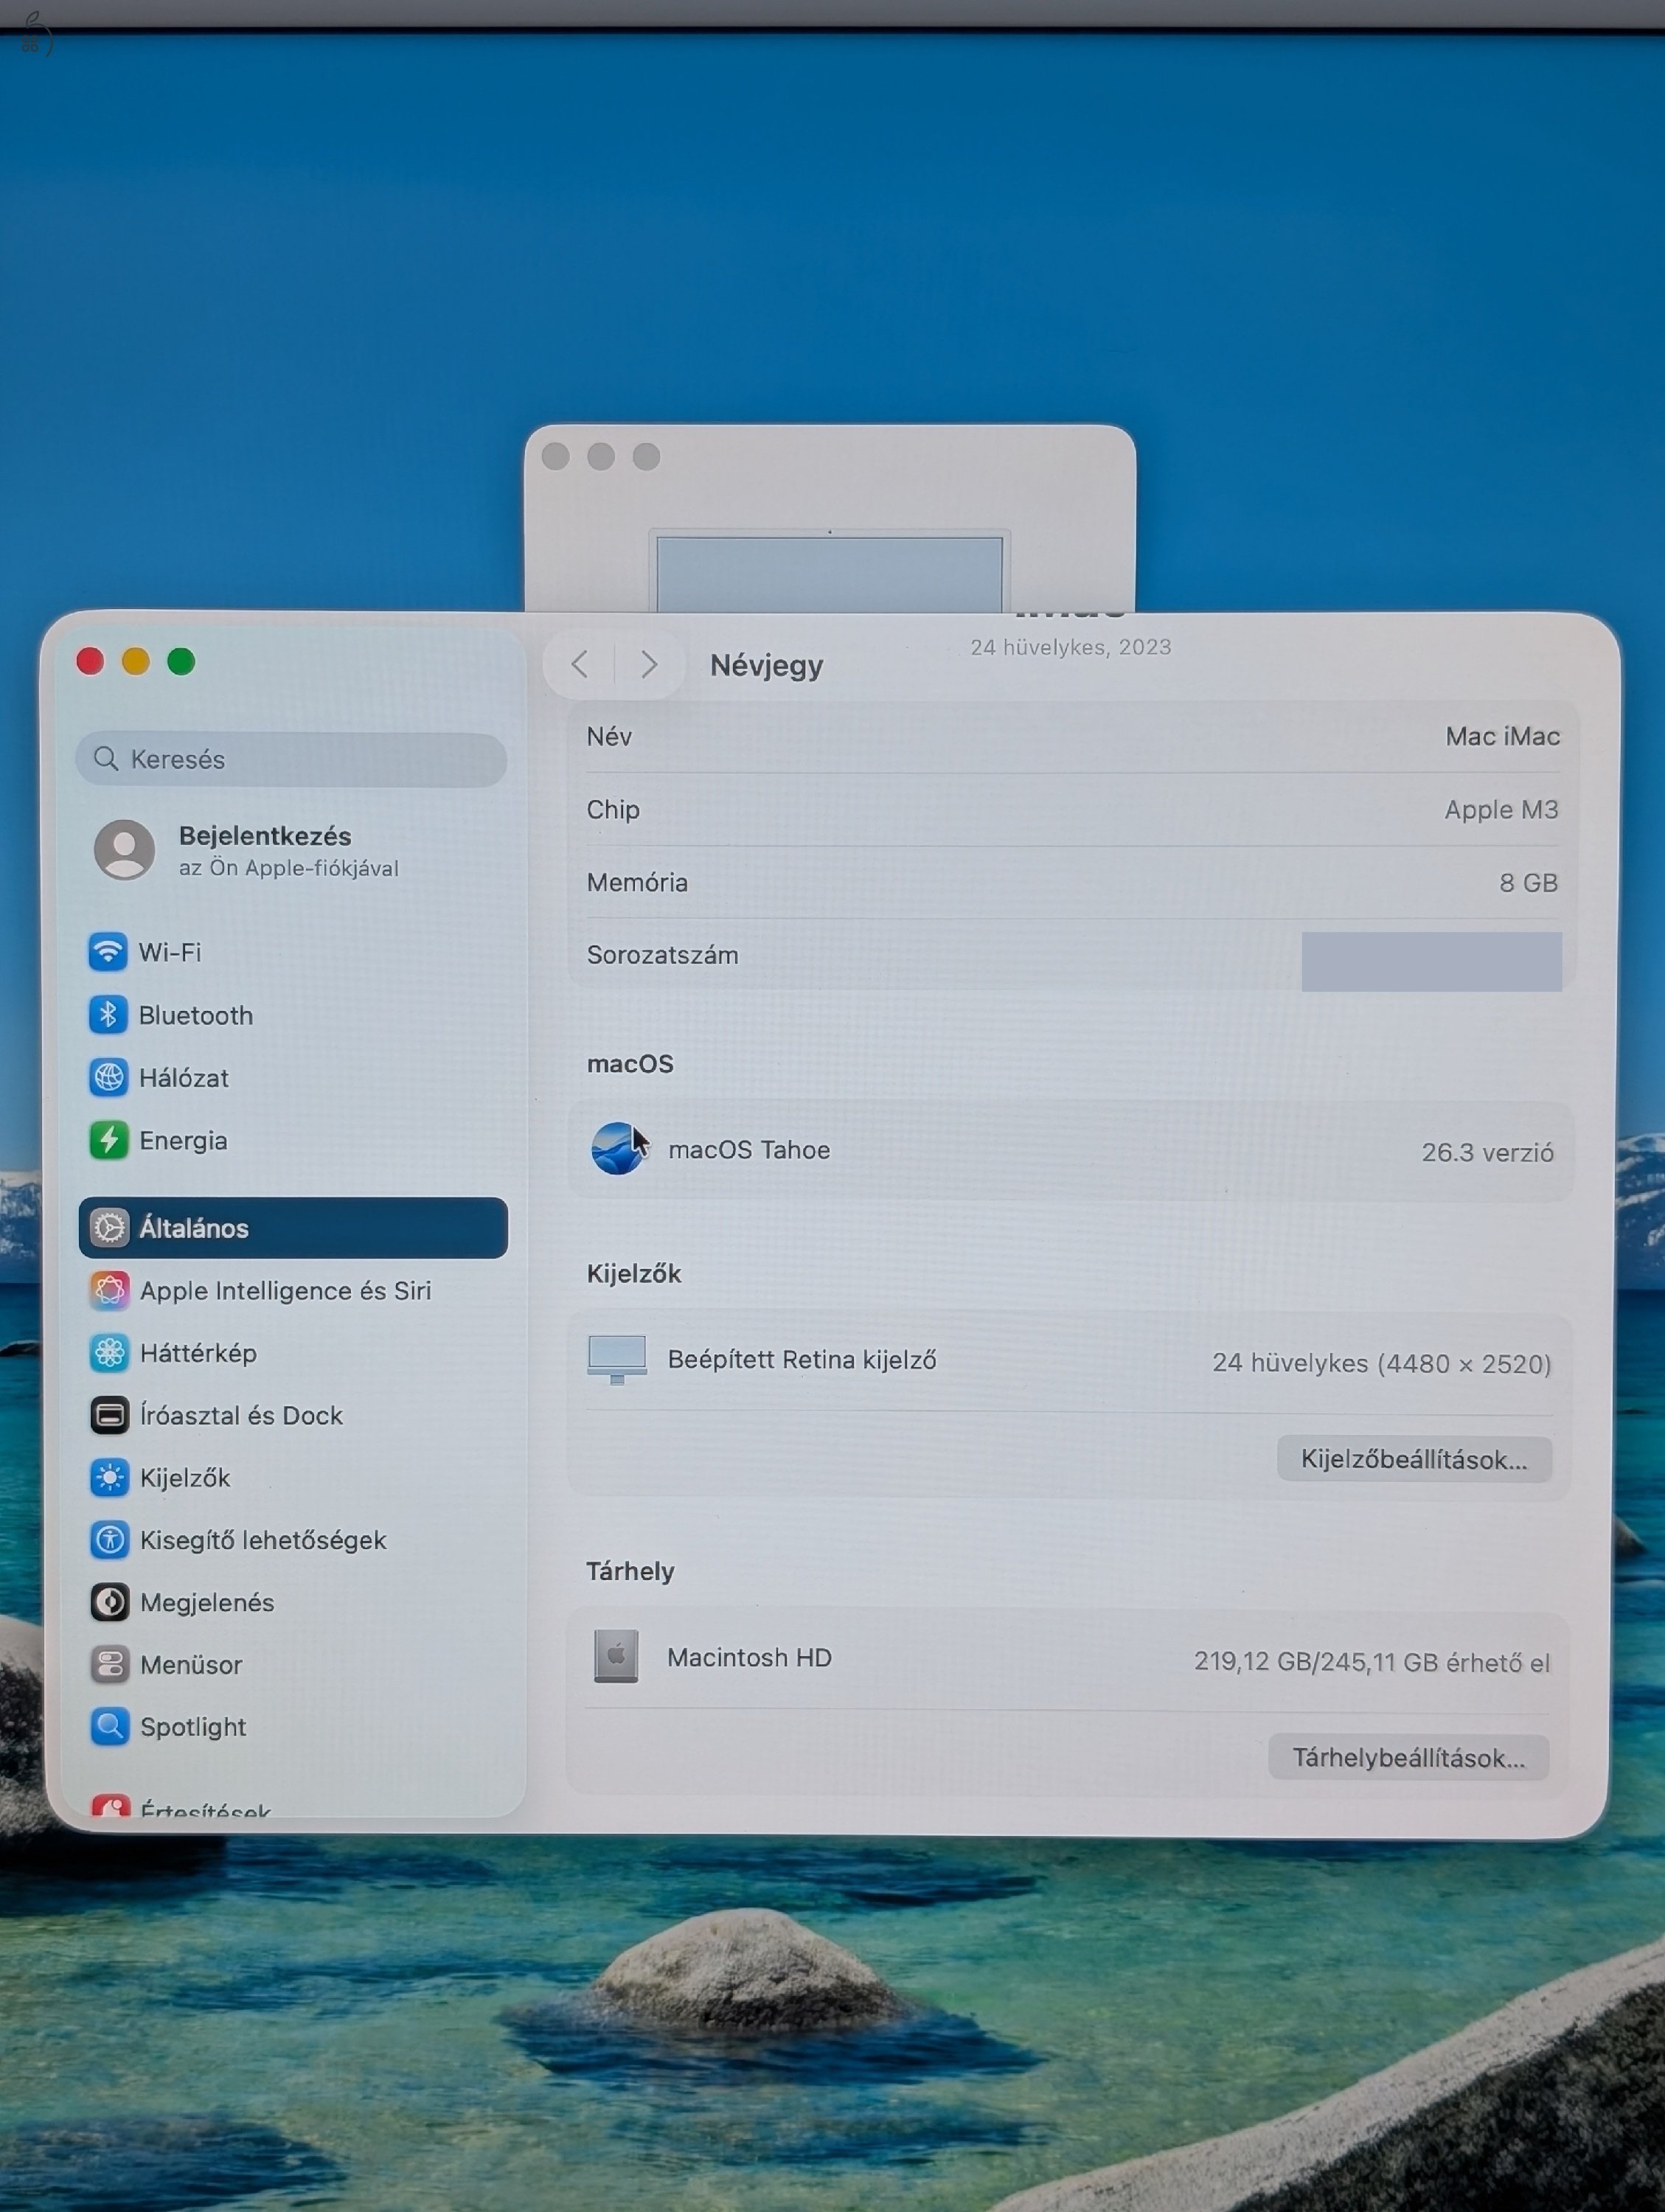Screen dimensions: 1665x2212
Task: Go back with the left chevron
Action: click(579, 664)
